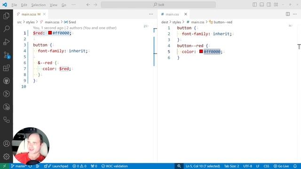Open notifications bell in status bar
301x169 pixels.
[x=295, y=166]
